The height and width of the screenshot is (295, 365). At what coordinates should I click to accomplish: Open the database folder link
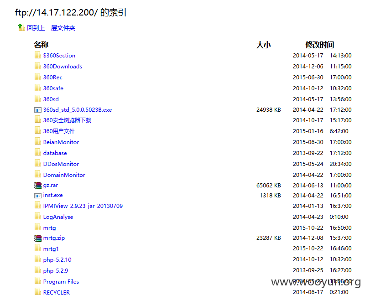55,153
